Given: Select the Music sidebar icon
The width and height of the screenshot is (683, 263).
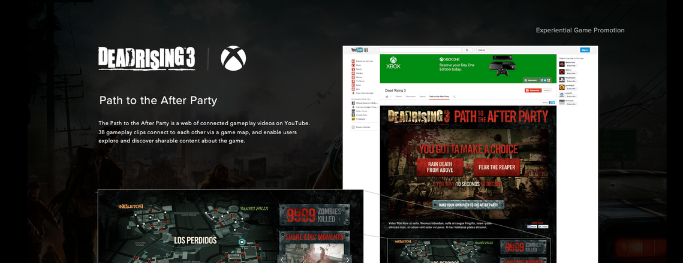Looking at the screenshot, I should coord(353,65).
